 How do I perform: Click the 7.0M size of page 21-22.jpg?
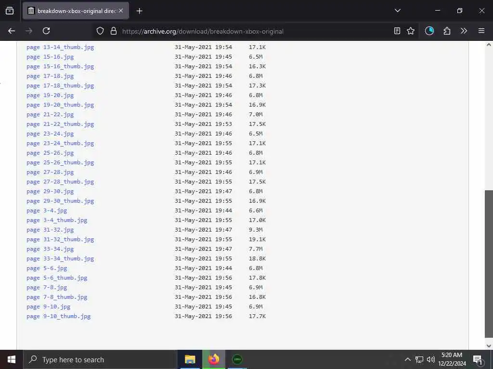(256, 114)
